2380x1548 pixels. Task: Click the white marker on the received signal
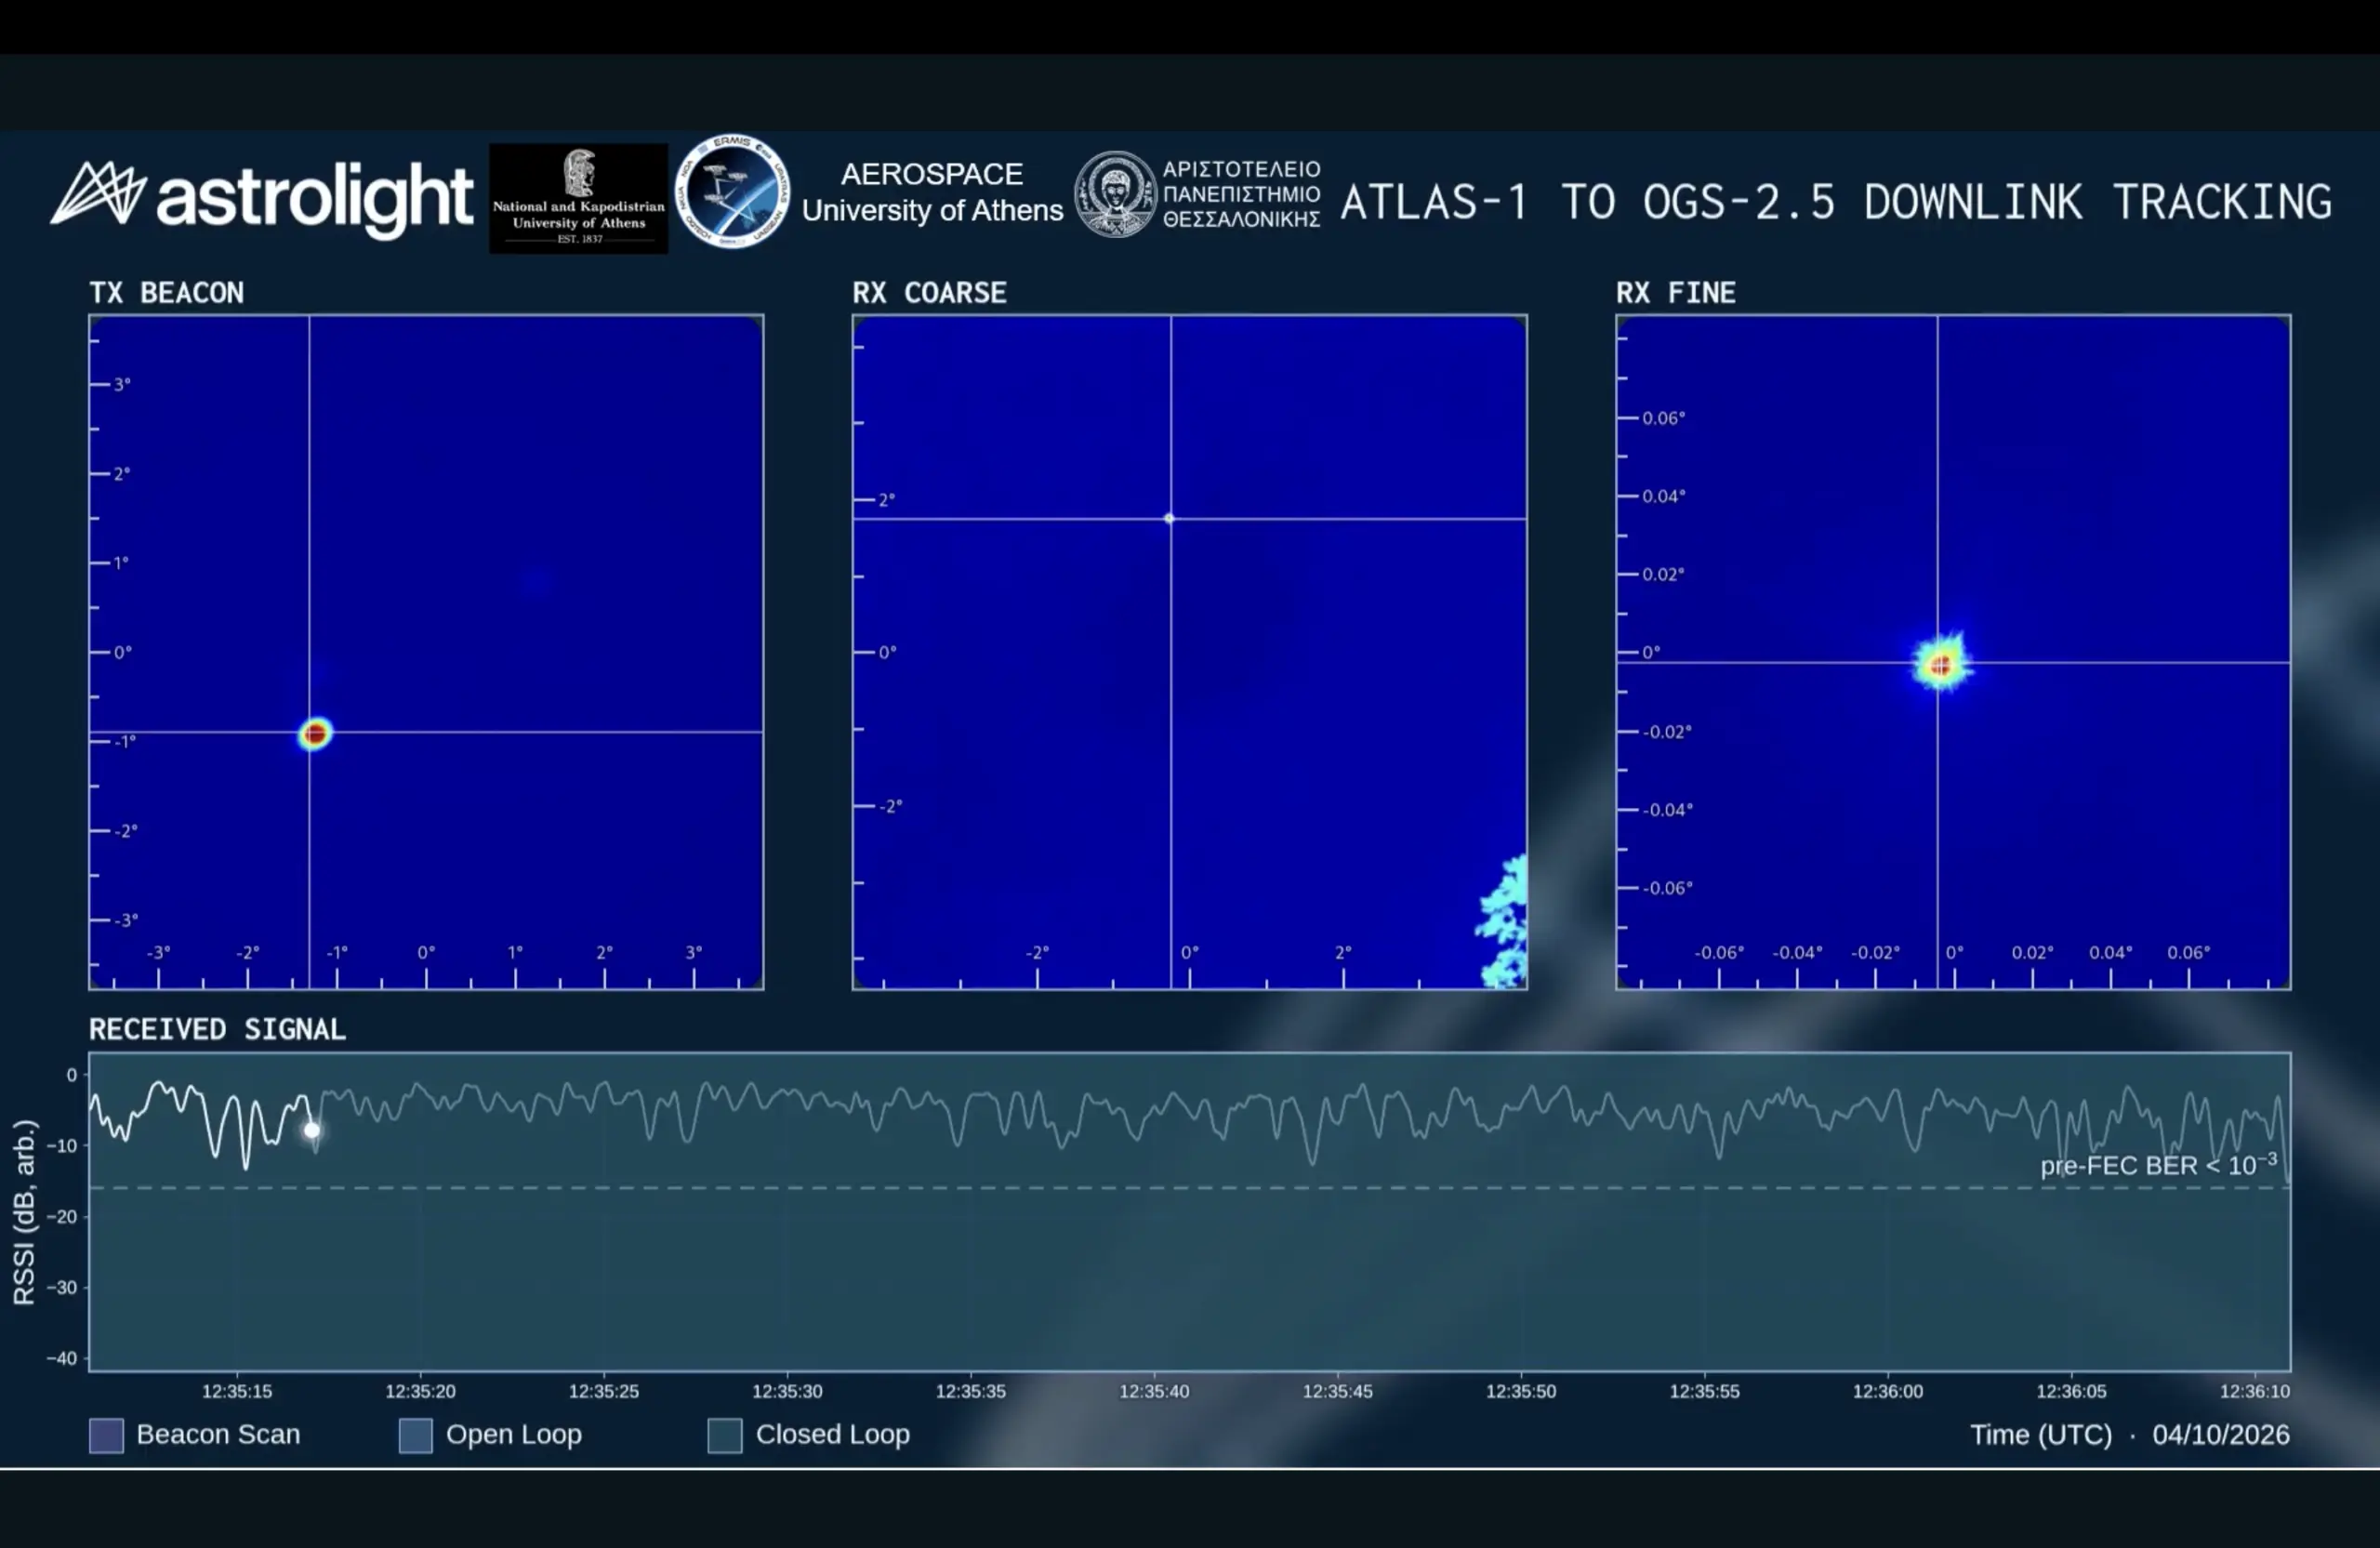pyautogui.click(x=312, y=1130)
